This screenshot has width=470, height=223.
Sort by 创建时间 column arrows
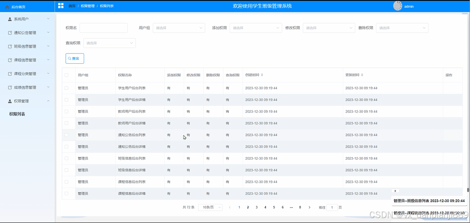pyautogui.click(x=262, y=75)
